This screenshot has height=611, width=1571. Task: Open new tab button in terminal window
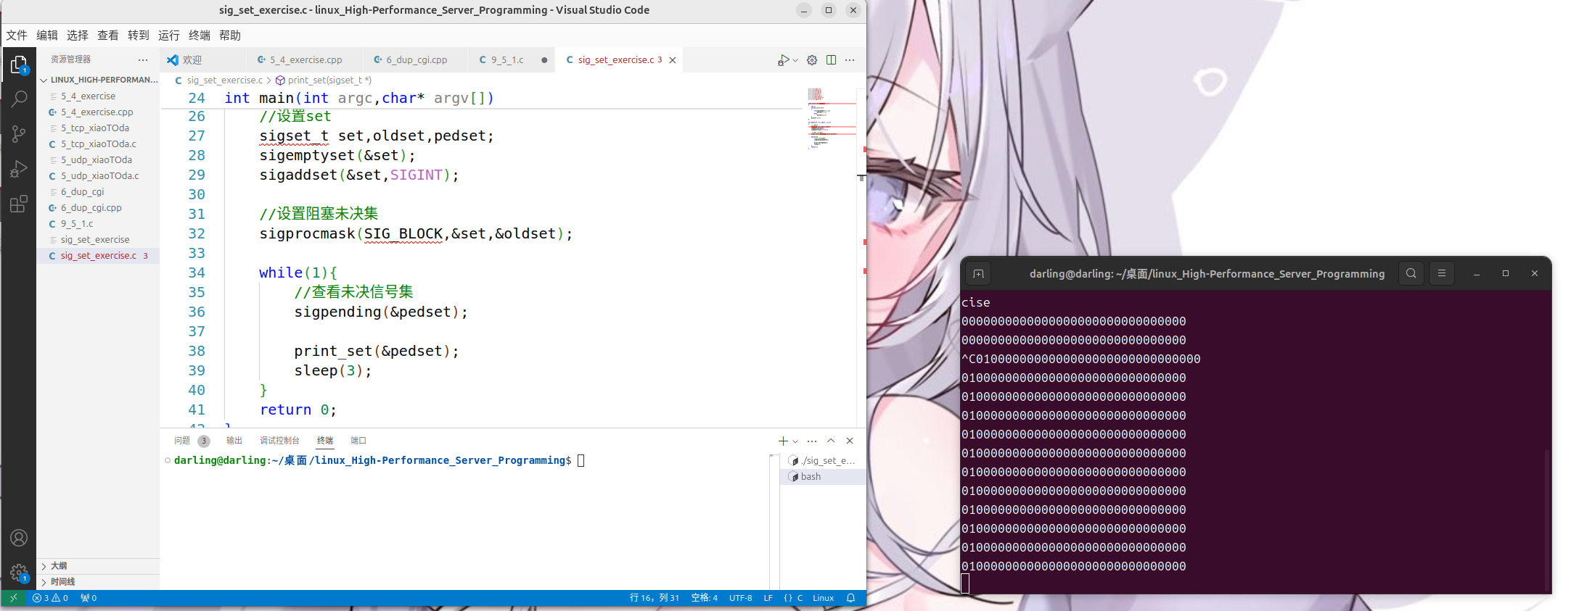(978, 273)
